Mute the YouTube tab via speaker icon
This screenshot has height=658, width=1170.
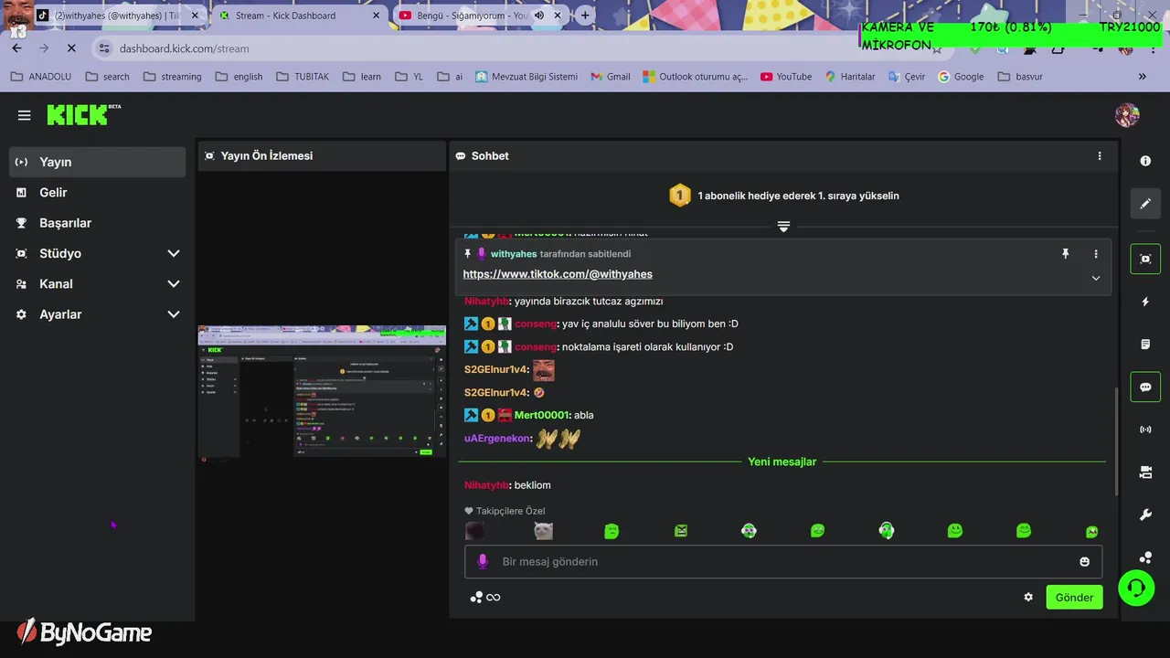[x=538, y=16]
